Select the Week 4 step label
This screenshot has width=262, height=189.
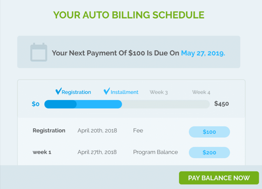click(201, 92)
